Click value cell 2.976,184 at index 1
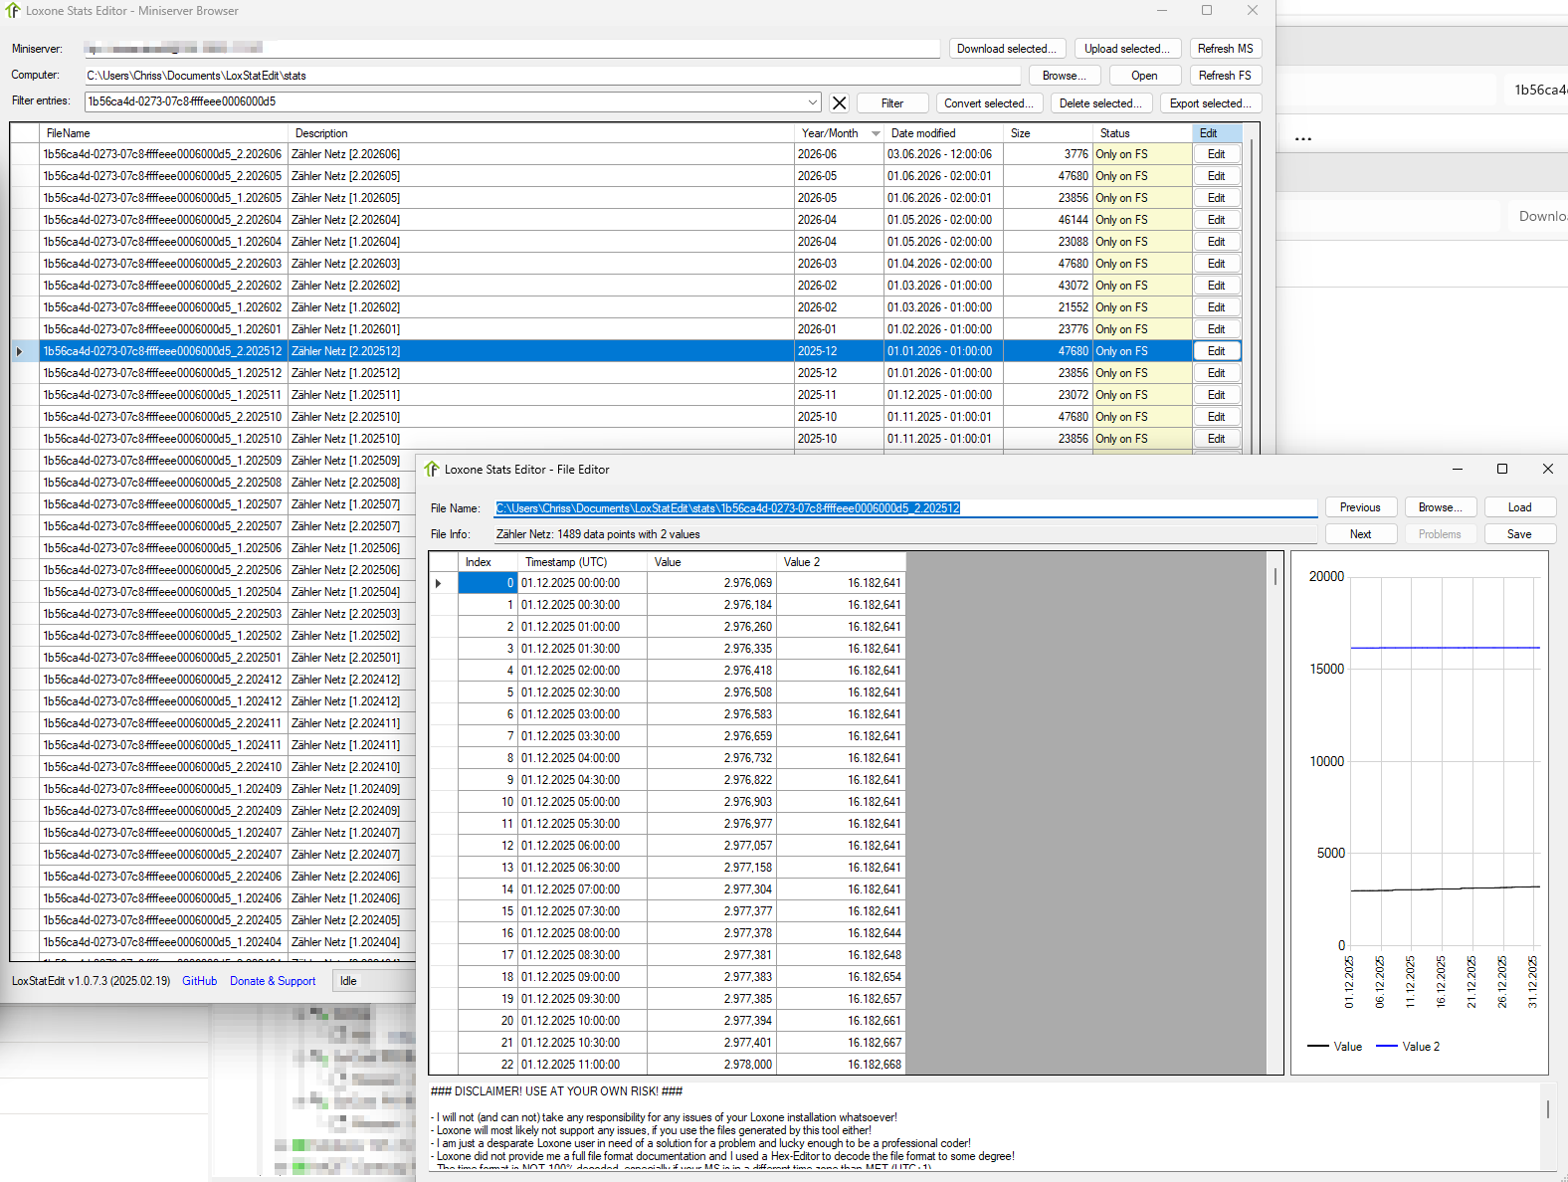The height and width of the screenshot is (1182, 1568). coord(711,605)
